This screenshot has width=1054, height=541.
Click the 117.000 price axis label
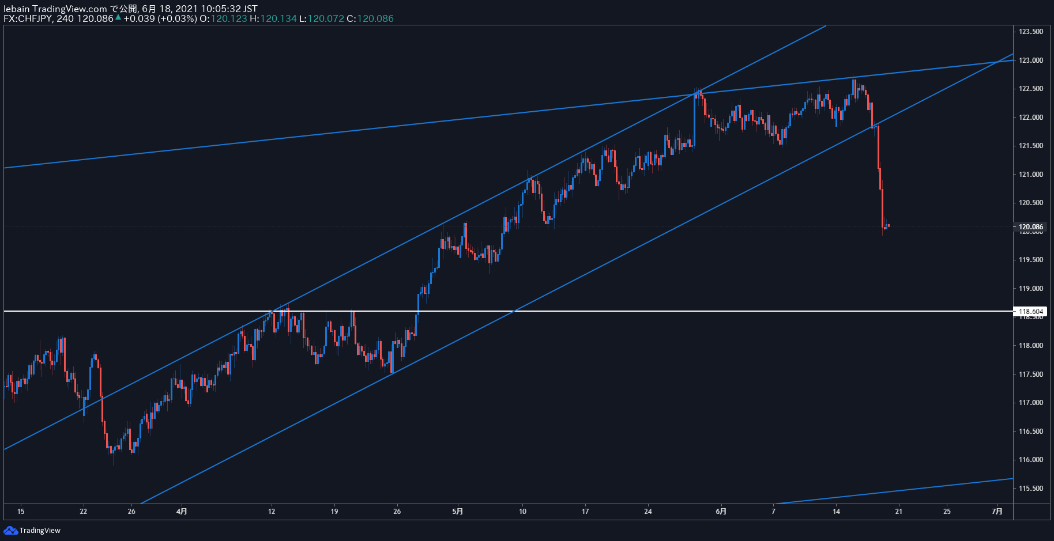coord(1031,403)
